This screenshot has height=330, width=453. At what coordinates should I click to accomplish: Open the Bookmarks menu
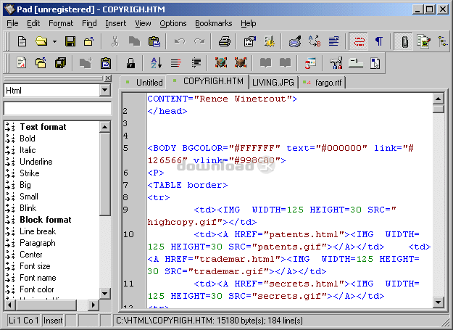pyautogui.click(x=214, y=23)
